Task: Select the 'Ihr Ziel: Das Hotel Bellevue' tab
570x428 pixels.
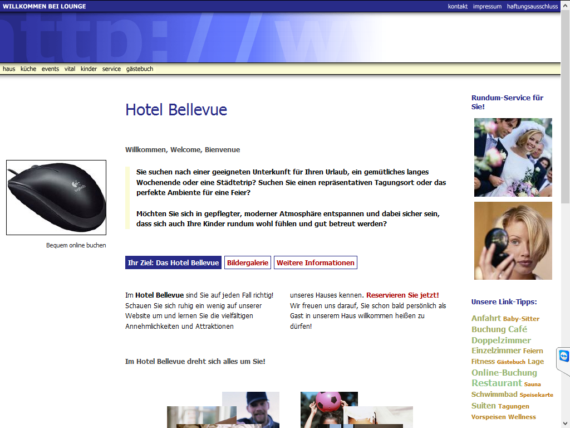Action: tap(174, 263)
